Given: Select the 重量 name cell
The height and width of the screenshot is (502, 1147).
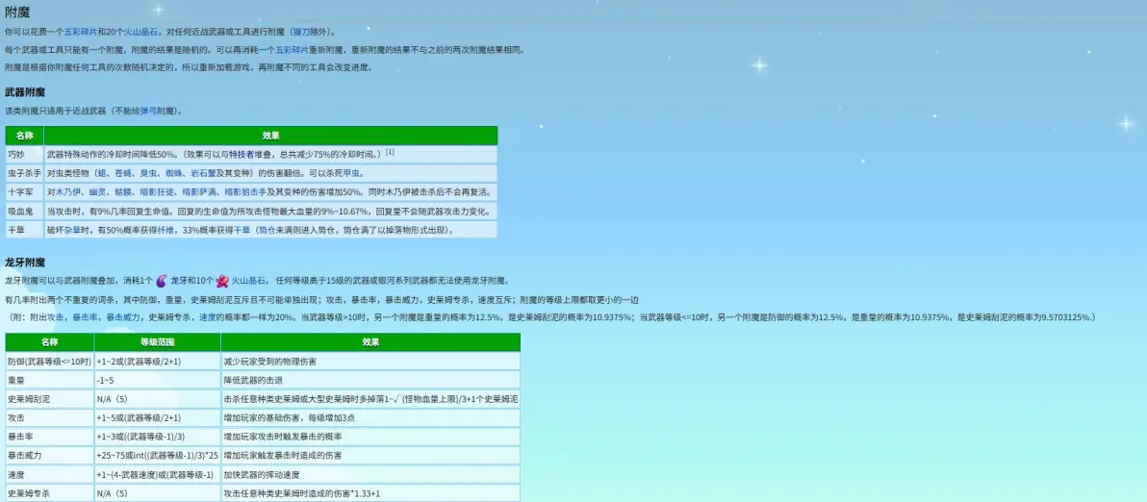Looking at the screenshot, I should [49, 380].
